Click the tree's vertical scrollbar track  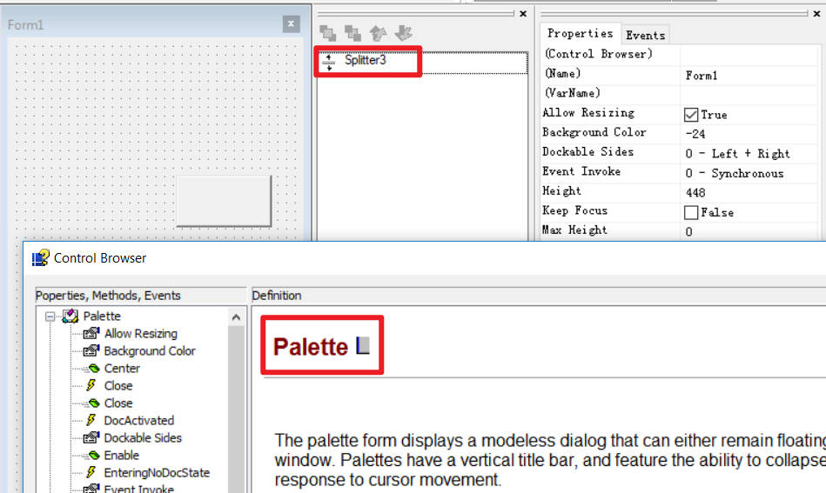coord(236,410)
